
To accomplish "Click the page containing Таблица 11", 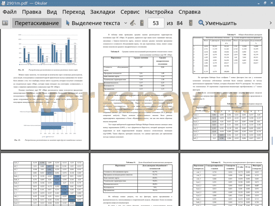I will [134, 180].
